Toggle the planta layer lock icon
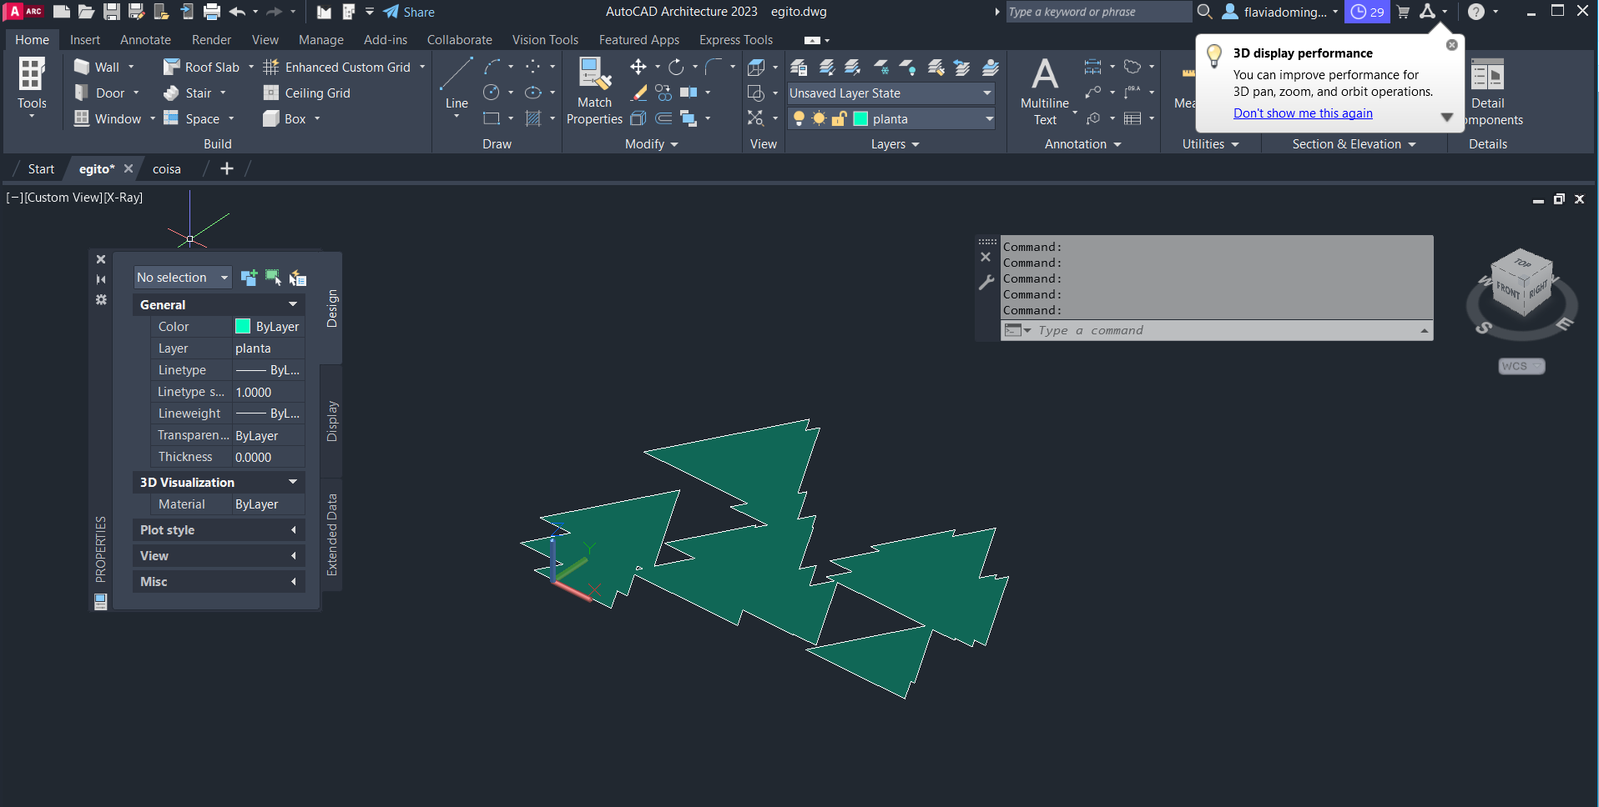The width and height of the screenshot is (1599, 807). point(839,119)
